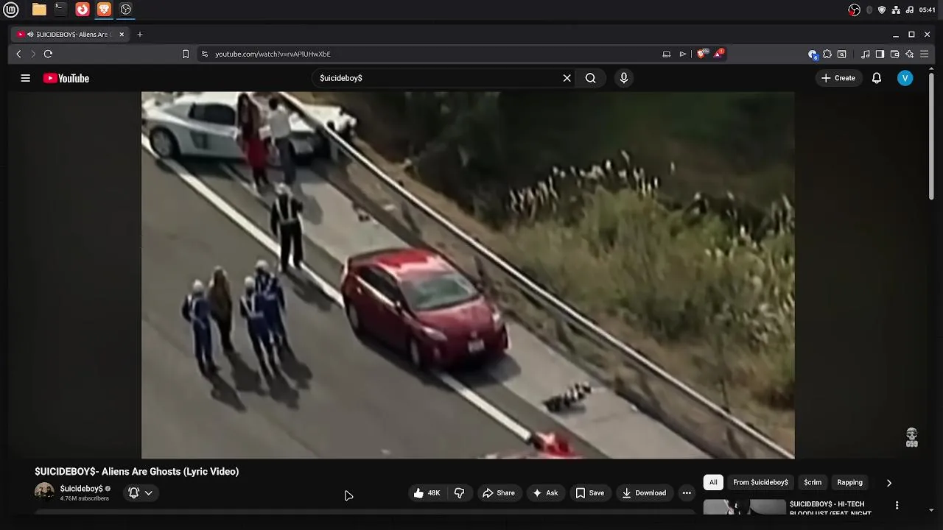Select the From $uicideboy$ chip
The height and width of the screenshot is (530, 943).
click(x=760, y=483)
